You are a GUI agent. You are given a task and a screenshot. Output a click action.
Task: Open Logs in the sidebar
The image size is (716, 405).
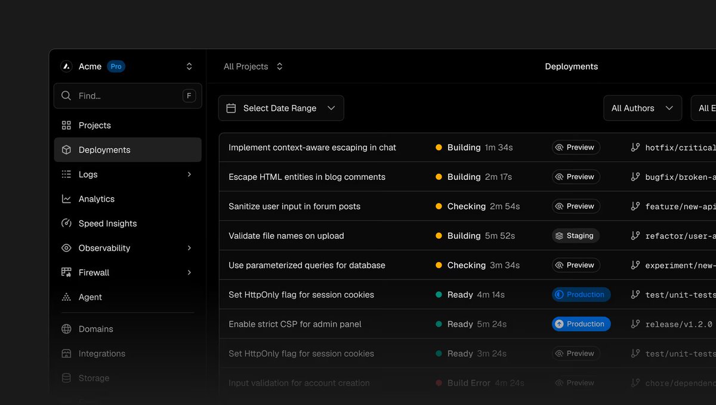pyautogui.click(x=128, y=175)
